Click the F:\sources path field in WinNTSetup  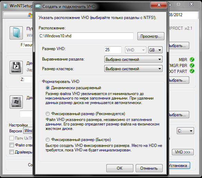(26, 45)
